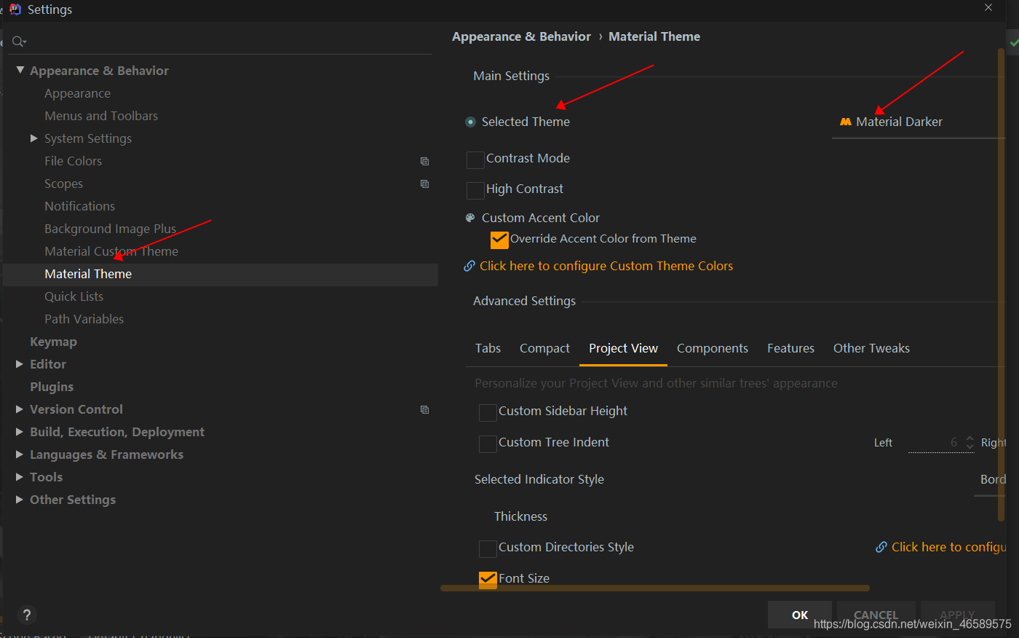This screenshot has width=1019, height=638.
Task: Click the palette icon beside Custom Accent Color
Action: (x=470, y=218)
